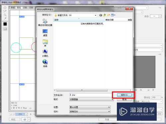The image size is (166, 124).
Task: Sort by the 类型 column header
Action: tap(130, 20)
